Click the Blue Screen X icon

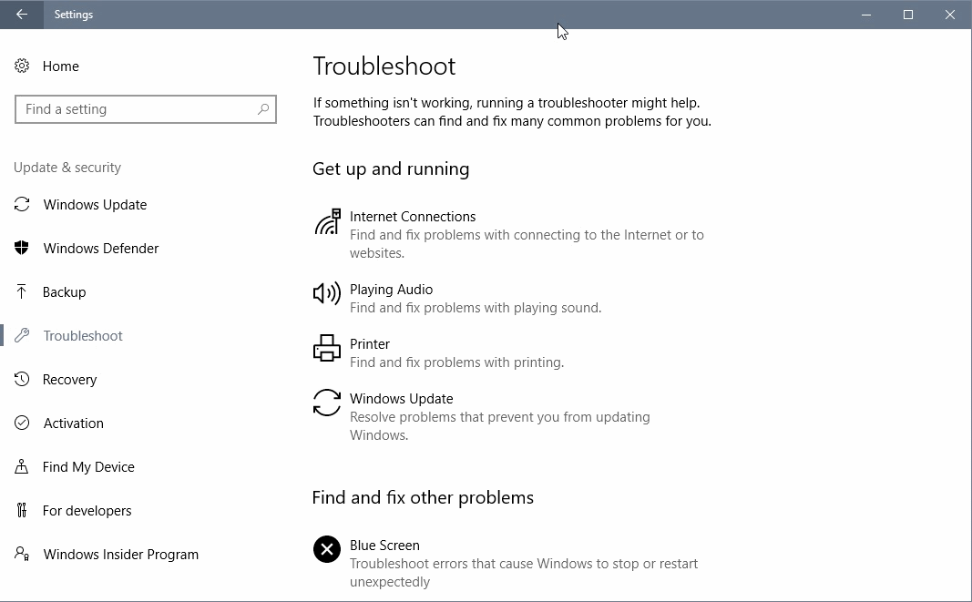click(327, 549)
